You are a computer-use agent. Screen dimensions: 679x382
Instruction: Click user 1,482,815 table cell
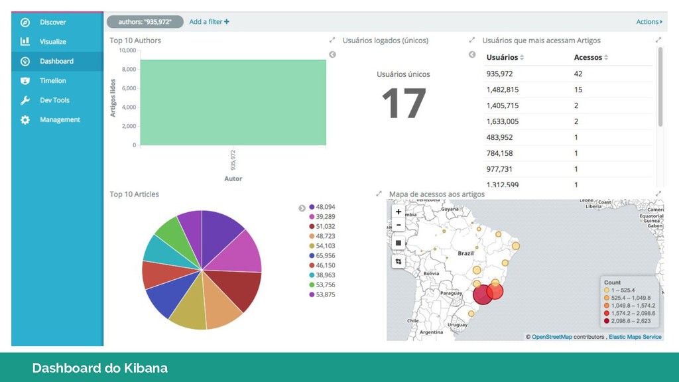(x=503, y=90)
